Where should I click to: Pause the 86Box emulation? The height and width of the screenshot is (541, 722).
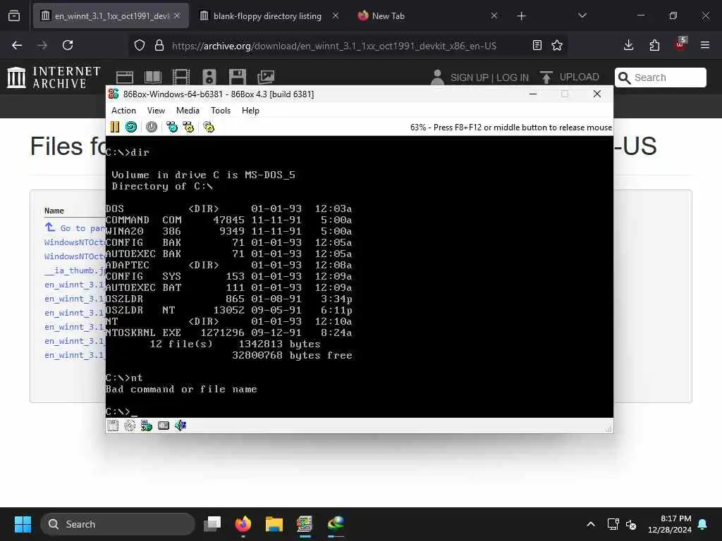(115, 127)
